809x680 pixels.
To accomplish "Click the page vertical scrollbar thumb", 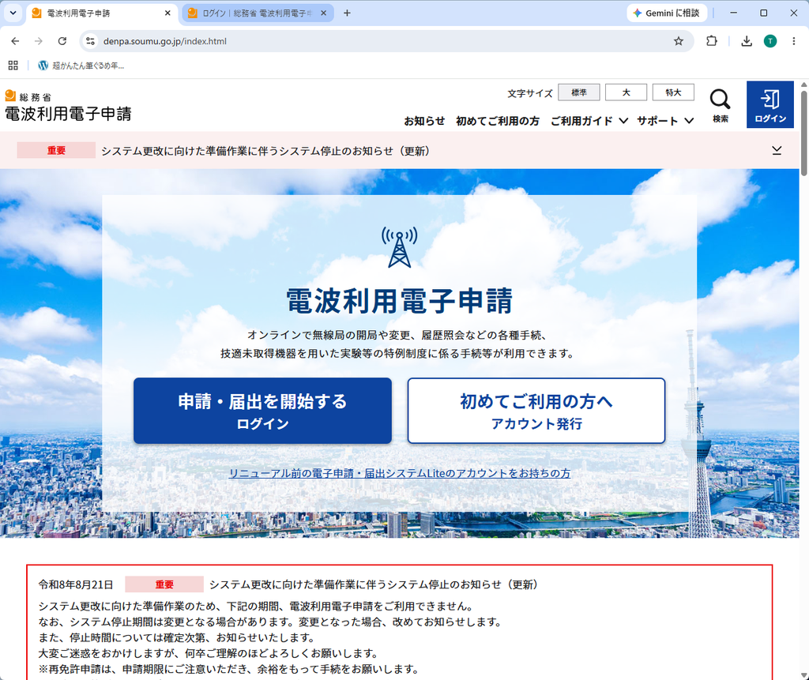I will point(803,133).
